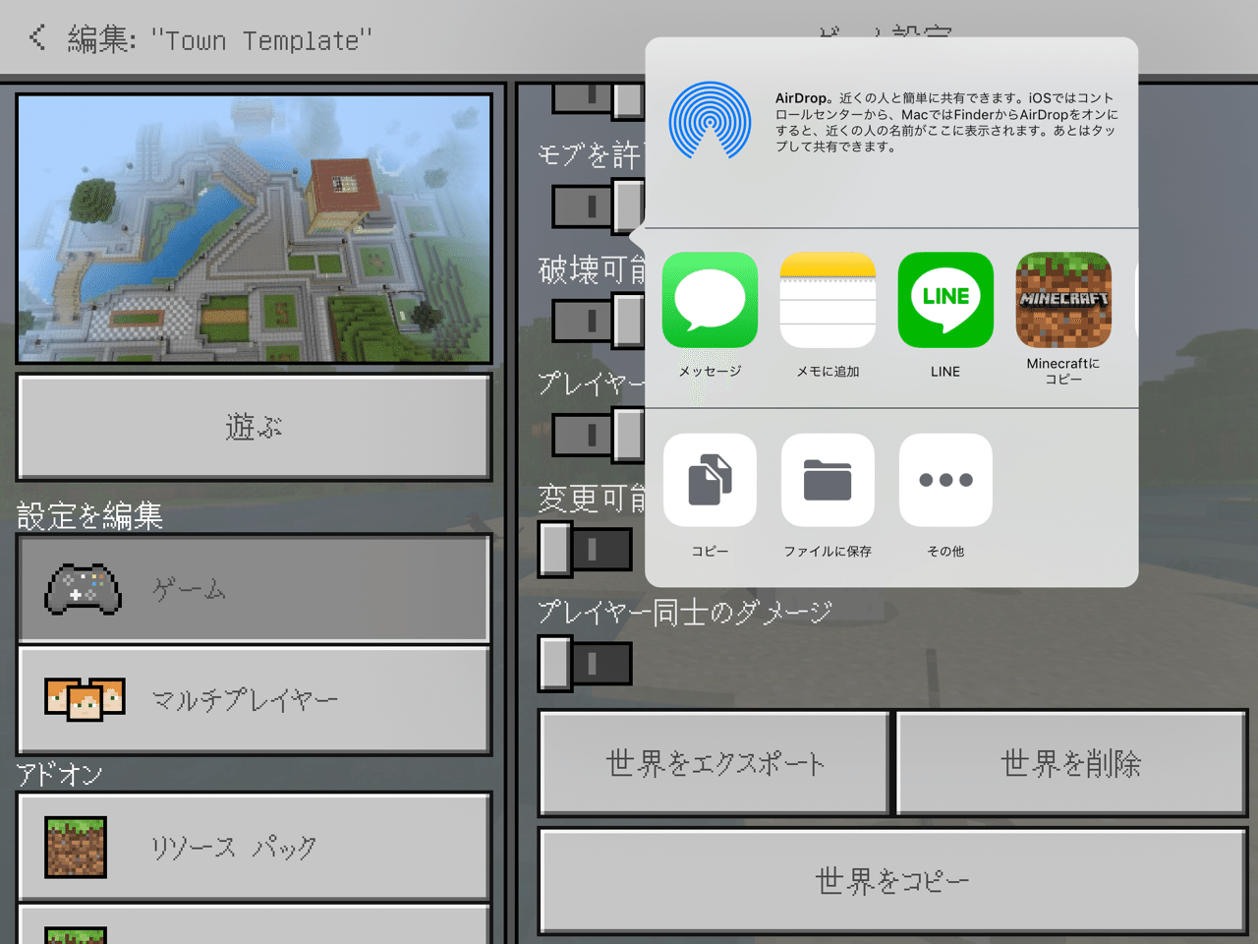This screenshot has width=1258, height=944.
Task: Open the リソース パック section
Action: point(254,847)
